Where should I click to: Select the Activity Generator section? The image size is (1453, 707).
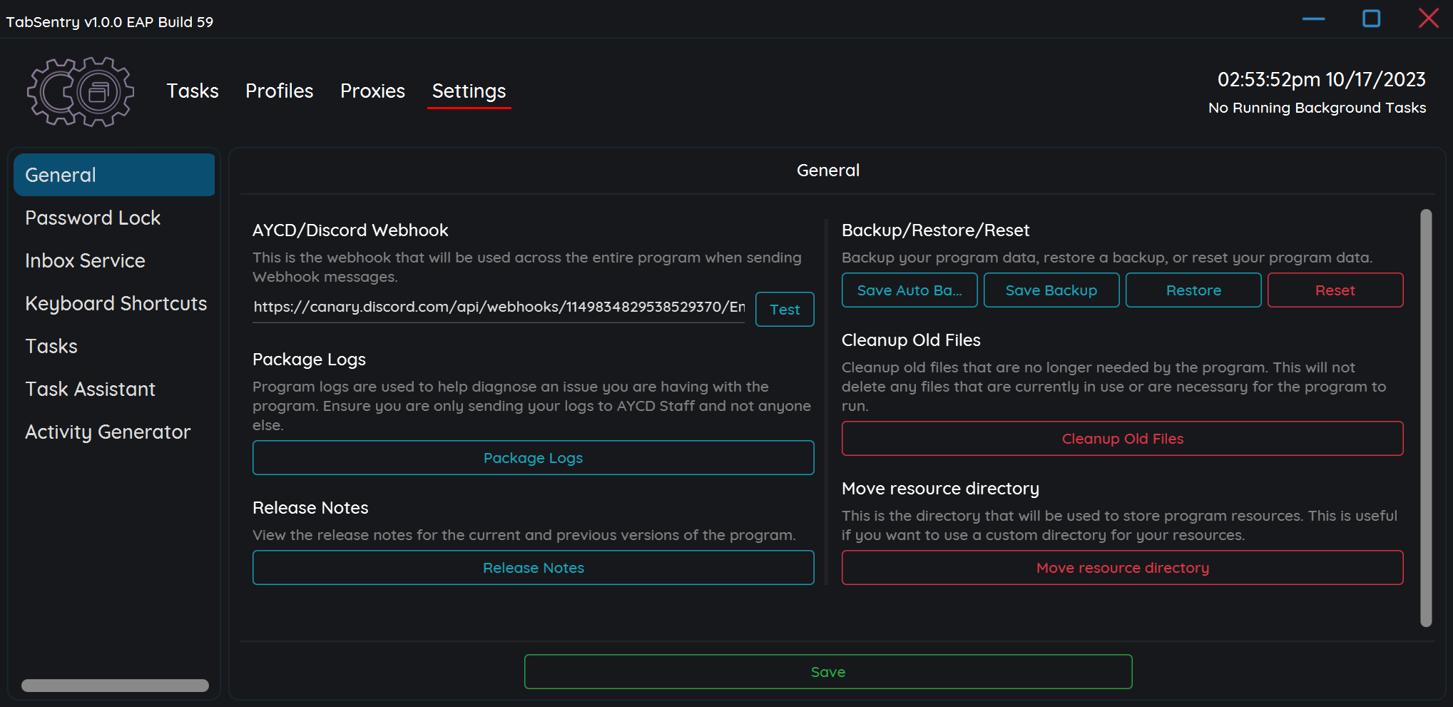coord(108,432)
